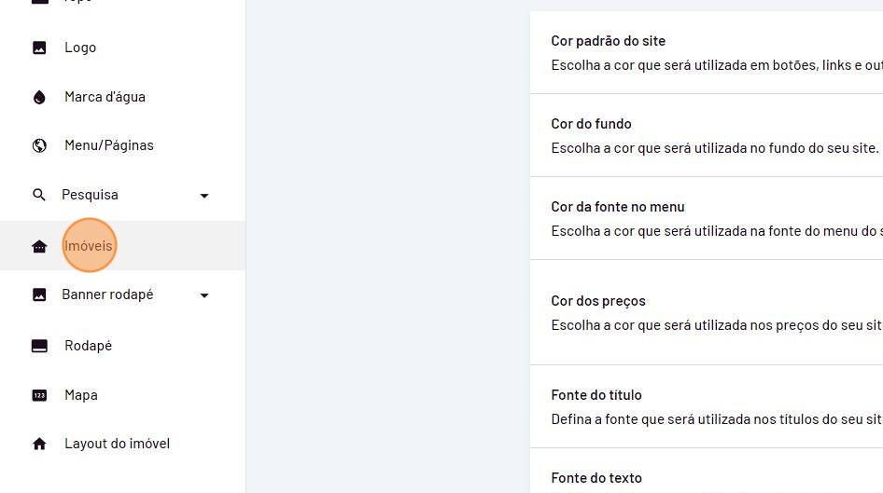Image resolution: width=883 pixels, height=493 pixels.
Task: Click the Rodapé footer icon
Action: pyautogui.click(x=39, y=346)
